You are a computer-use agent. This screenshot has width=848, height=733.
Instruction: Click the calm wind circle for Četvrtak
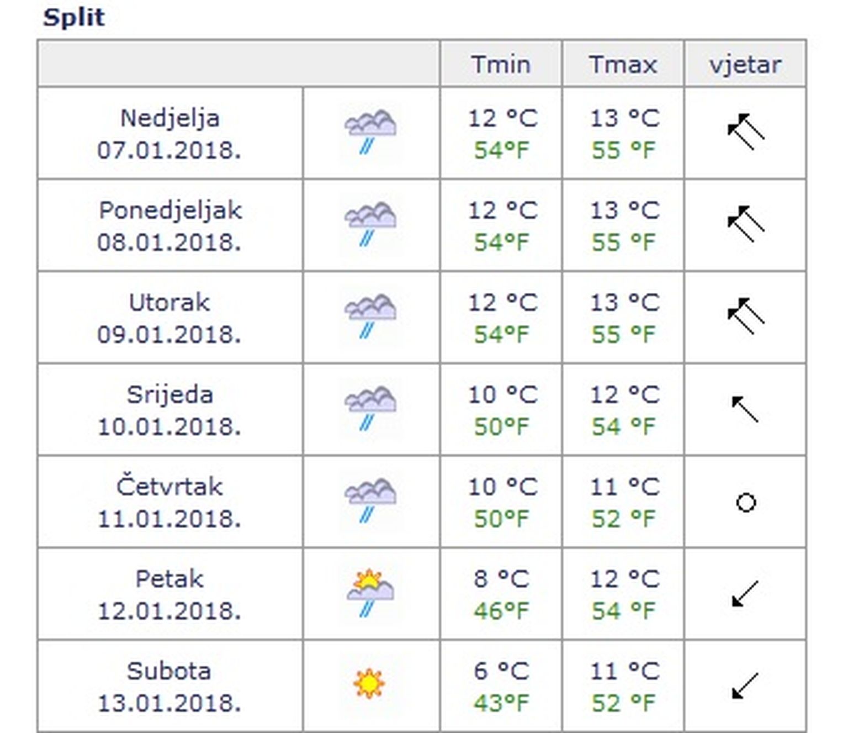pyautogui.click(x=746, y=503)
